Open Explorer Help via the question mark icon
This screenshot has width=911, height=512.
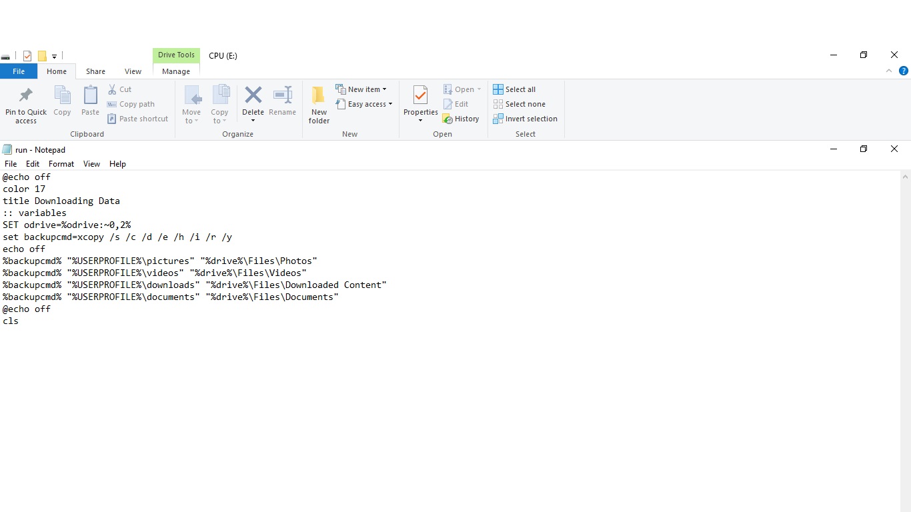904,71
